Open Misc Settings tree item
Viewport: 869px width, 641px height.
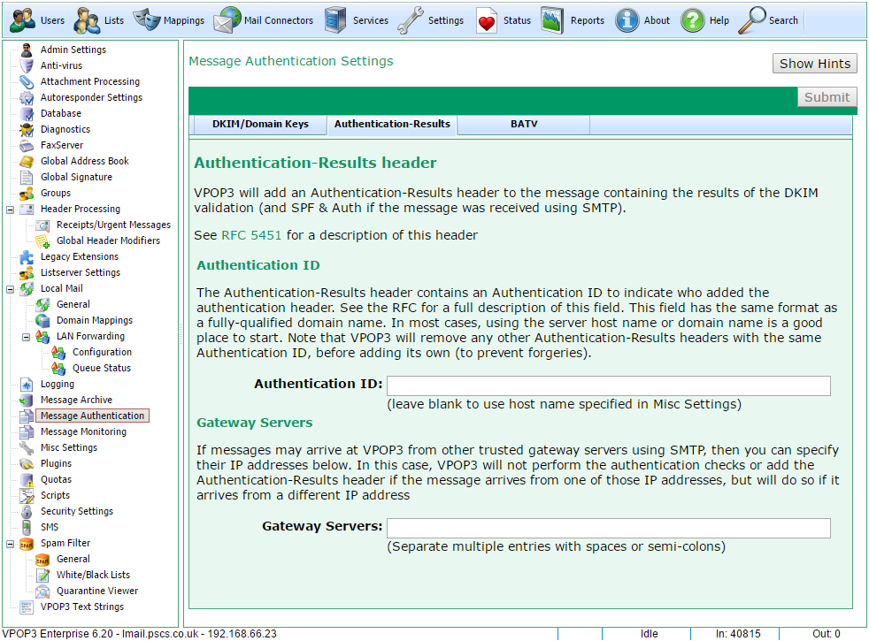(69, 447)
